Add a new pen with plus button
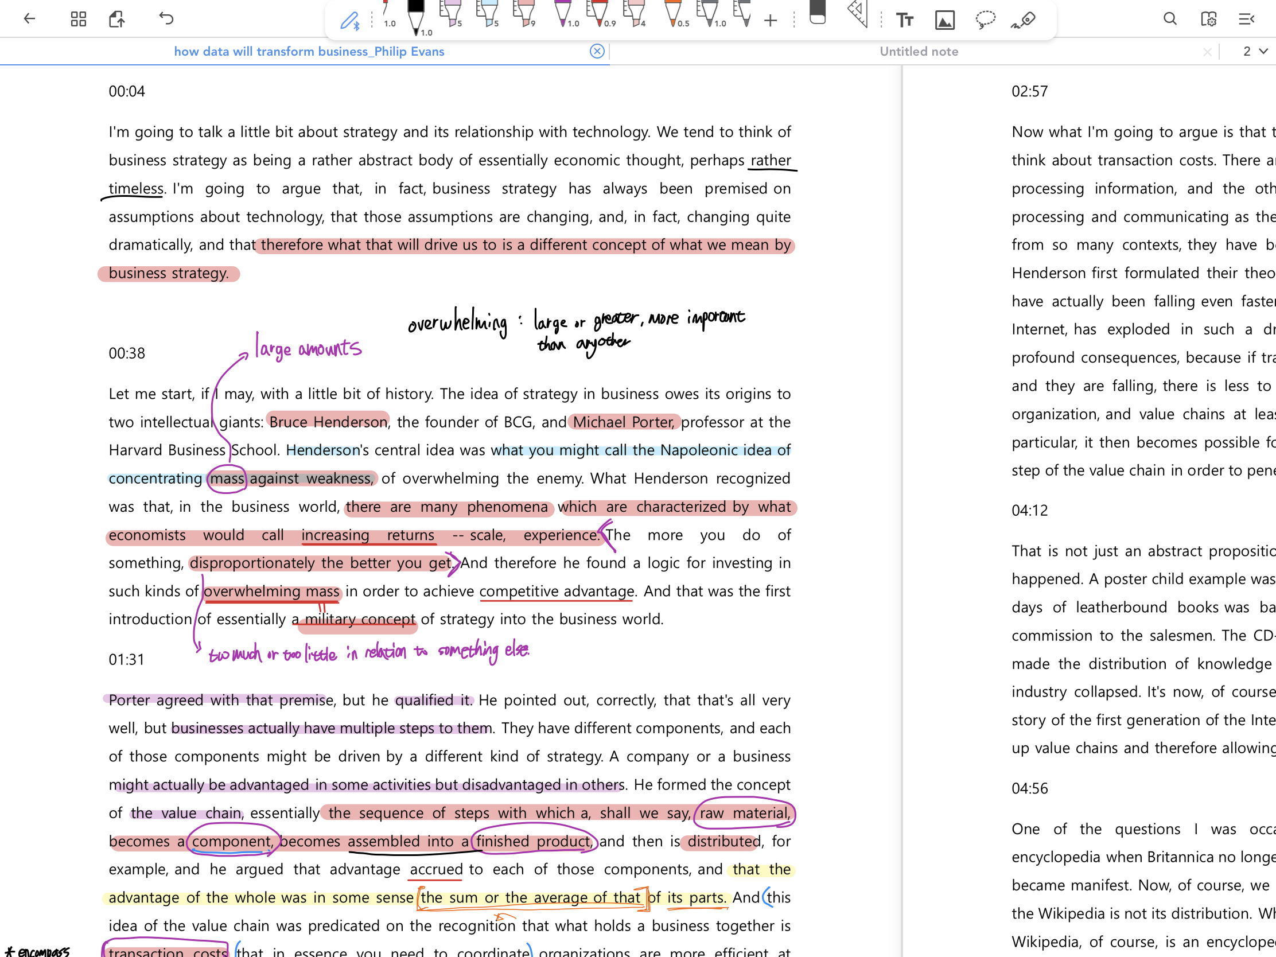 770,21
